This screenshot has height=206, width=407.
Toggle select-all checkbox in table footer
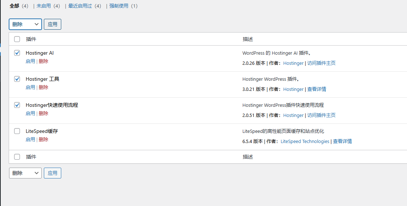point(17,157)
